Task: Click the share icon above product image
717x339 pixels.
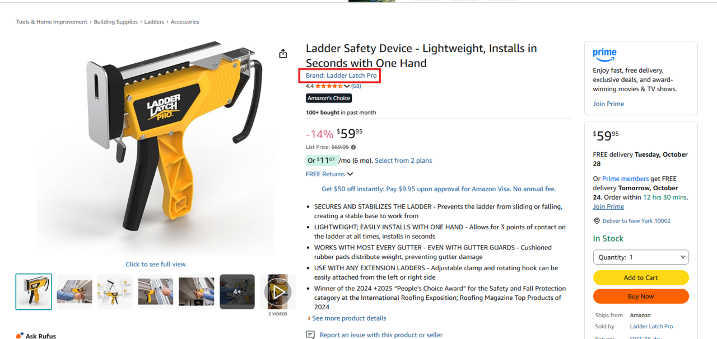Action: (x=283, y=53)
